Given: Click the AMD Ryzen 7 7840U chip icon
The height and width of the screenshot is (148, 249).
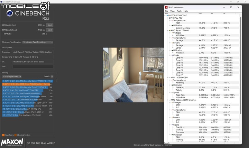Looking at the screenshot, I should point(170,30).
